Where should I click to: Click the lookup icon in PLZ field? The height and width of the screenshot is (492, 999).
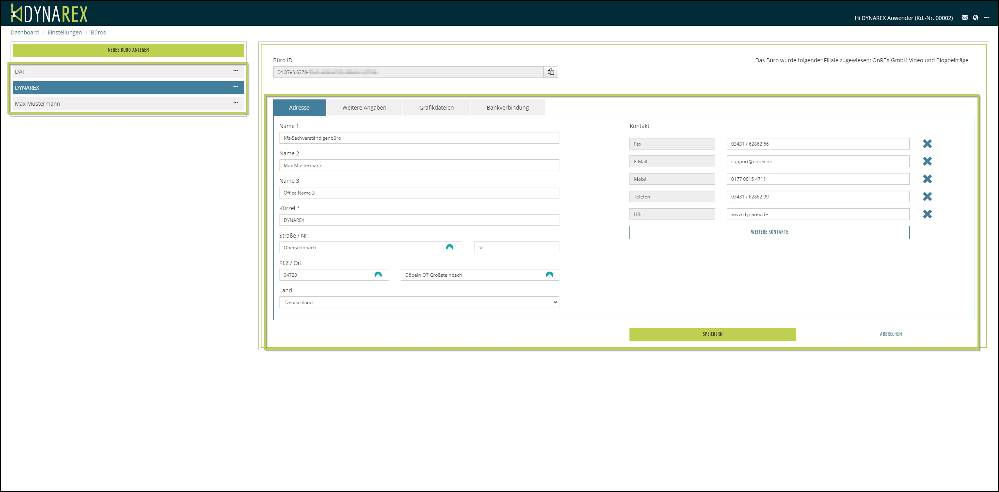pos(378,275)
